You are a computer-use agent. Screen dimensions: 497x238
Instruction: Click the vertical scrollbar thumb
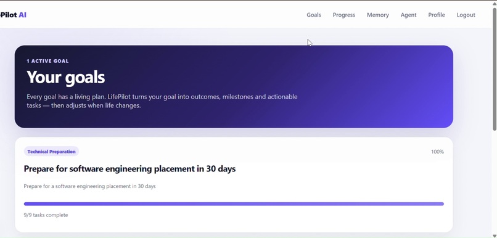494,68
